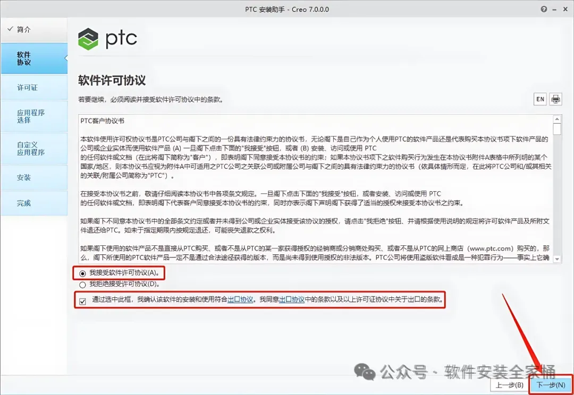
Task: Click the print license agreement icon
Action: pos(555,99)
